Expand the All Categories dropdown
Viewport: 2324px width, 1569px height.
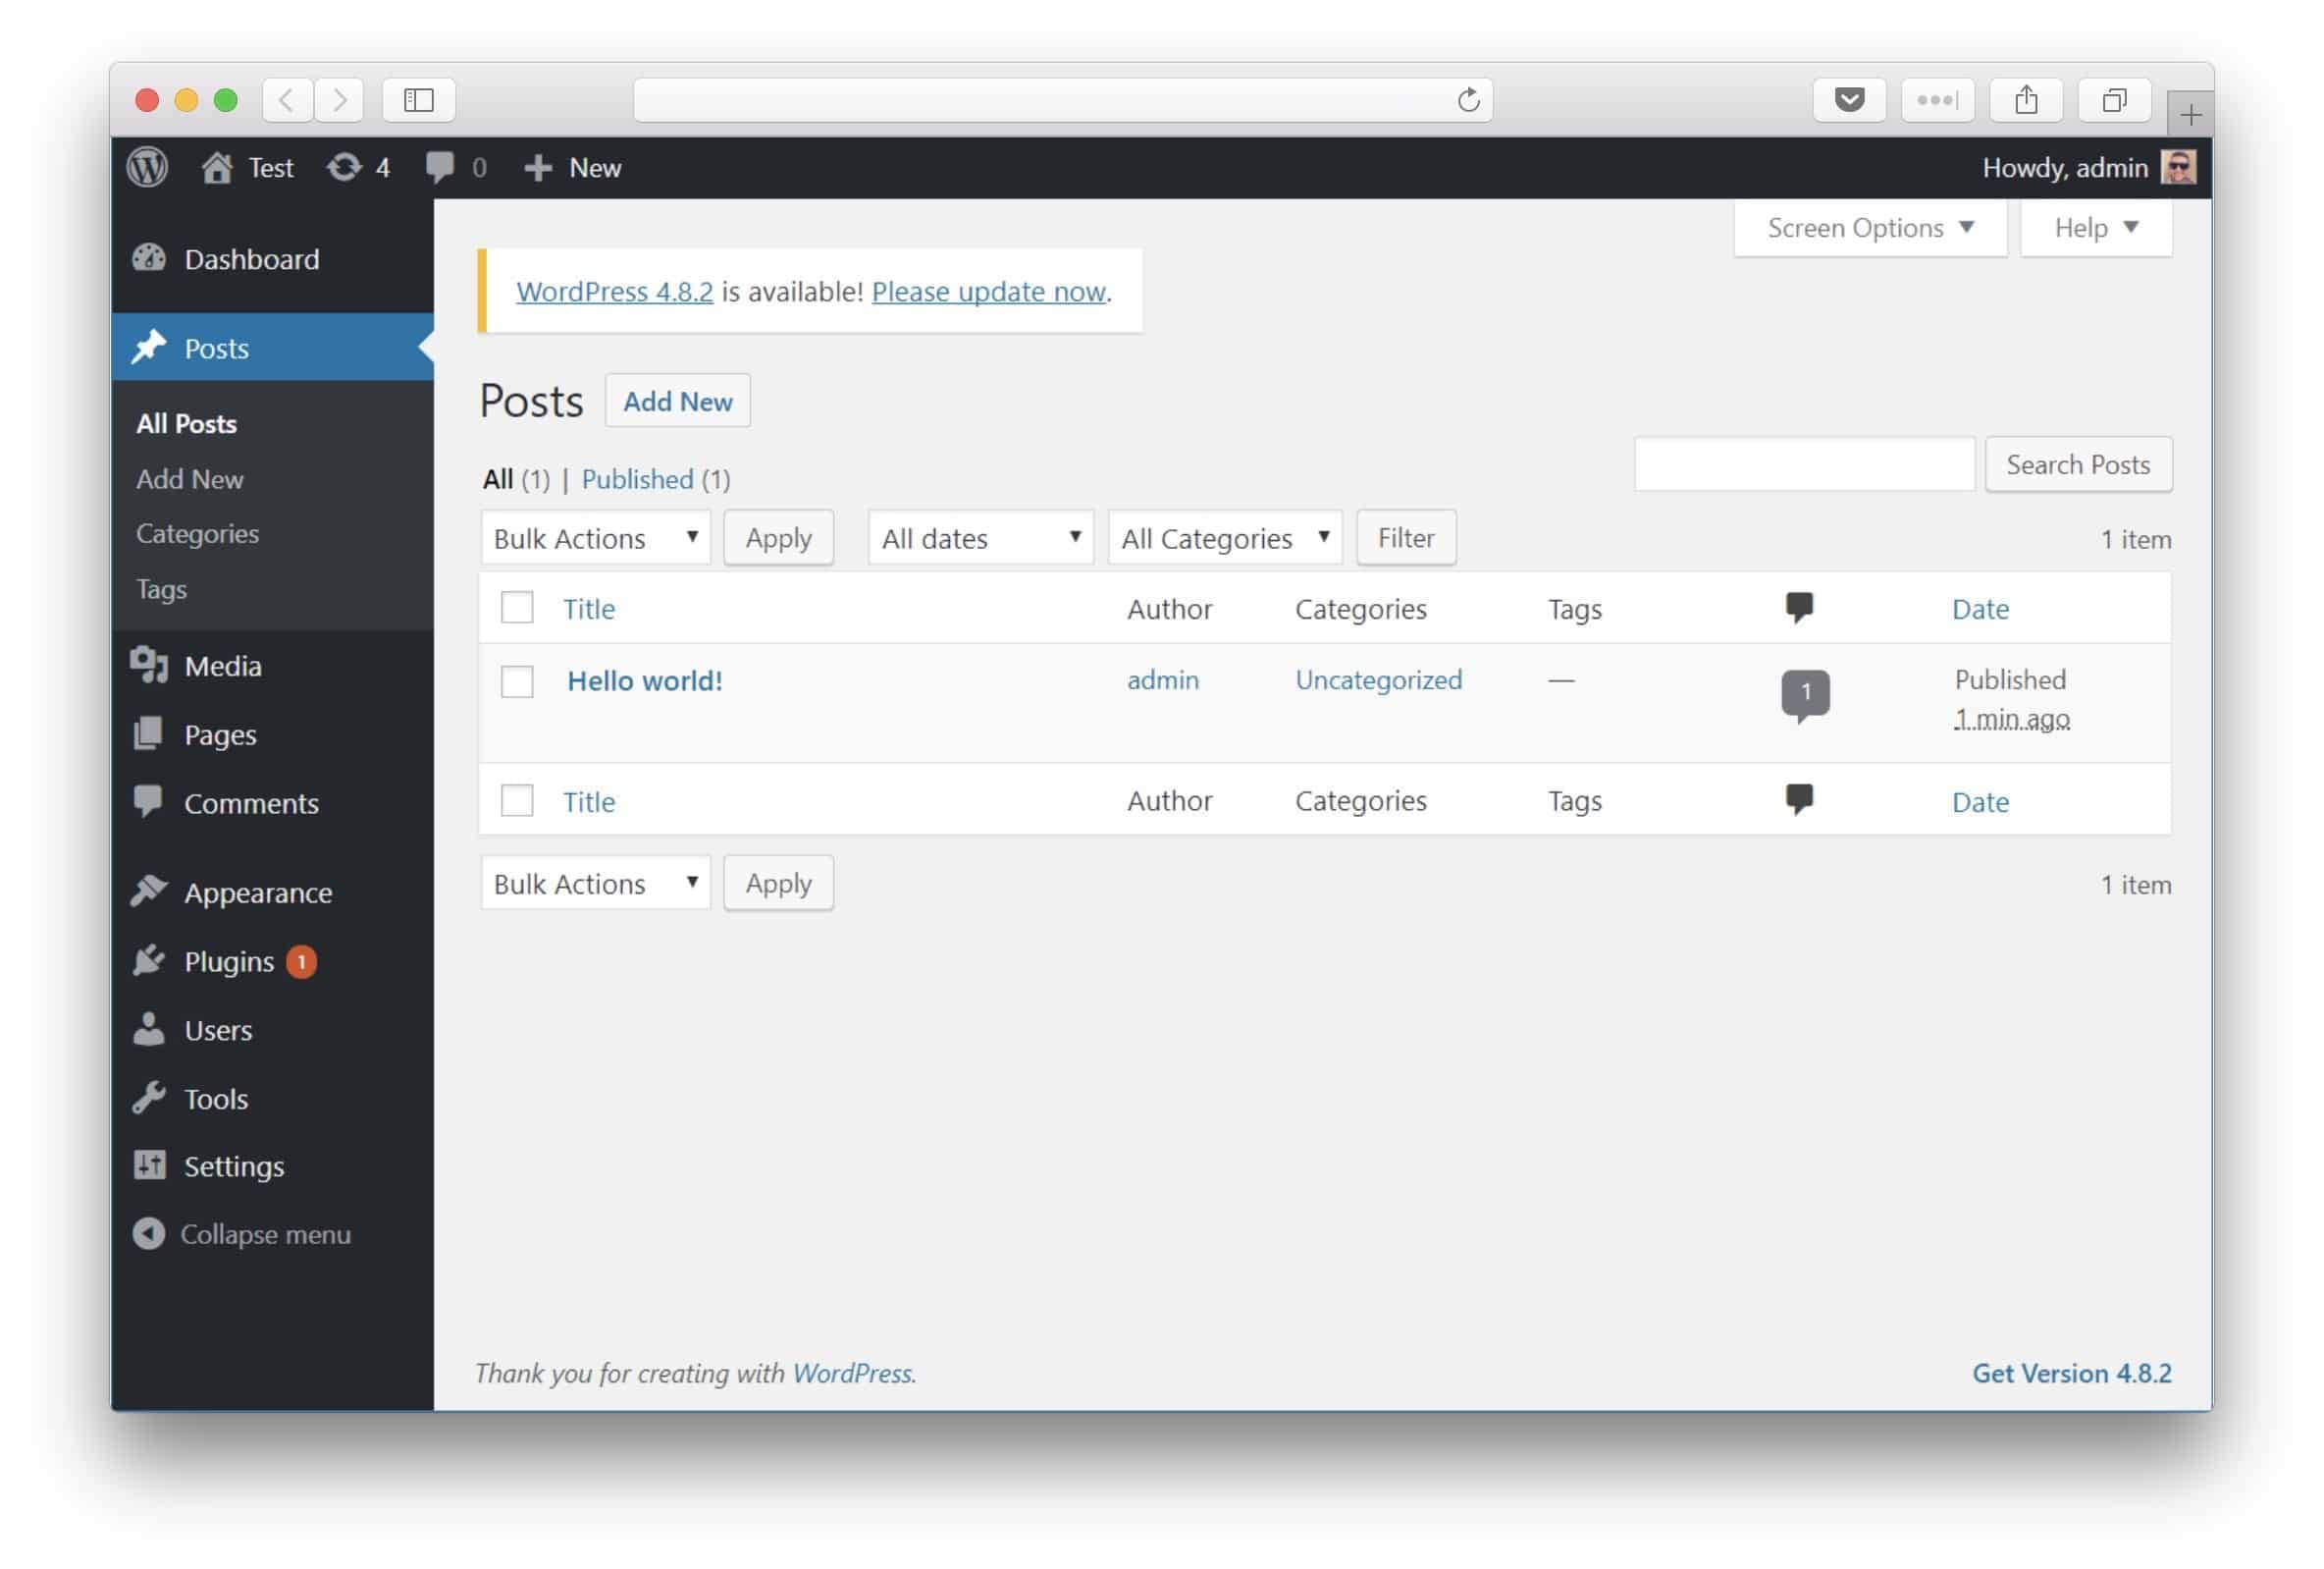tap(1223, 538)
